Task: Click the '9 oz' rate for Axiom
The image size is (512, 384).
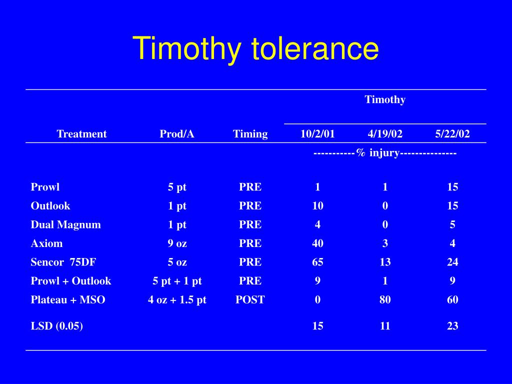Action: (x=177, y=243)
